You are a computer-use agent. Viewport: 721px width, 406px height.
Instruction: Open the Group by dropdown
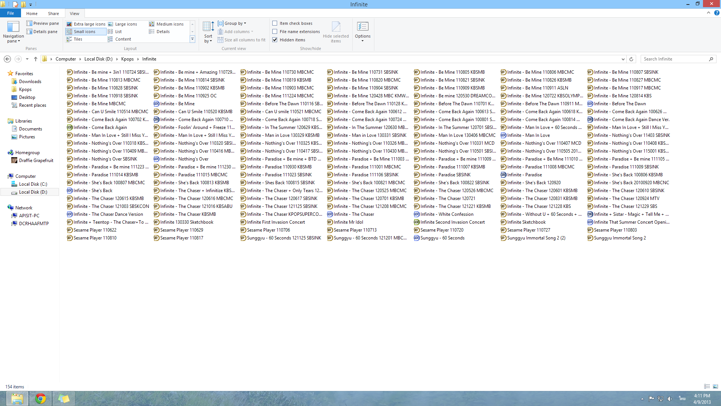click(x=232, y=23)
